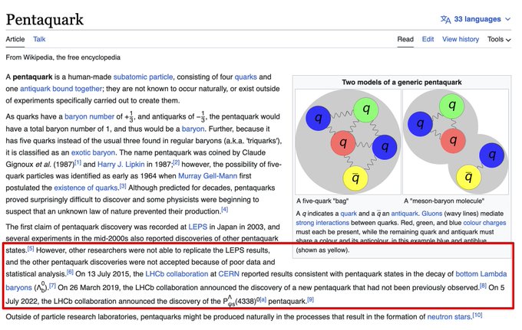Jump to citation reference [3]
522x330 pixels.
point(123,186)
